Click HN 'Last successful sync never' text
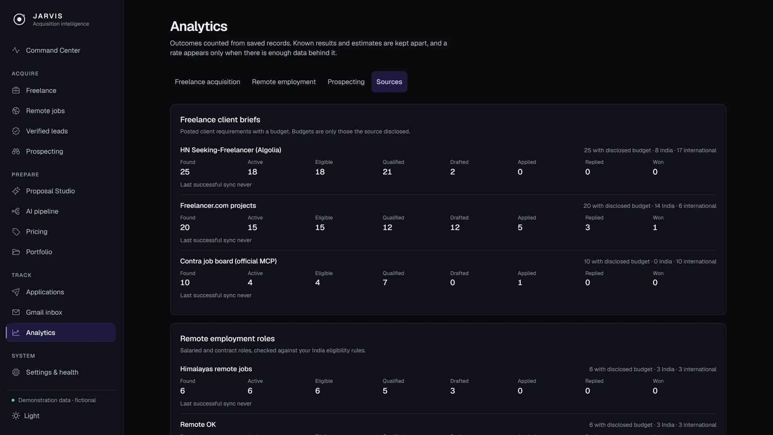Viewport: 773px width, 435px height. (x=216, y=184)
